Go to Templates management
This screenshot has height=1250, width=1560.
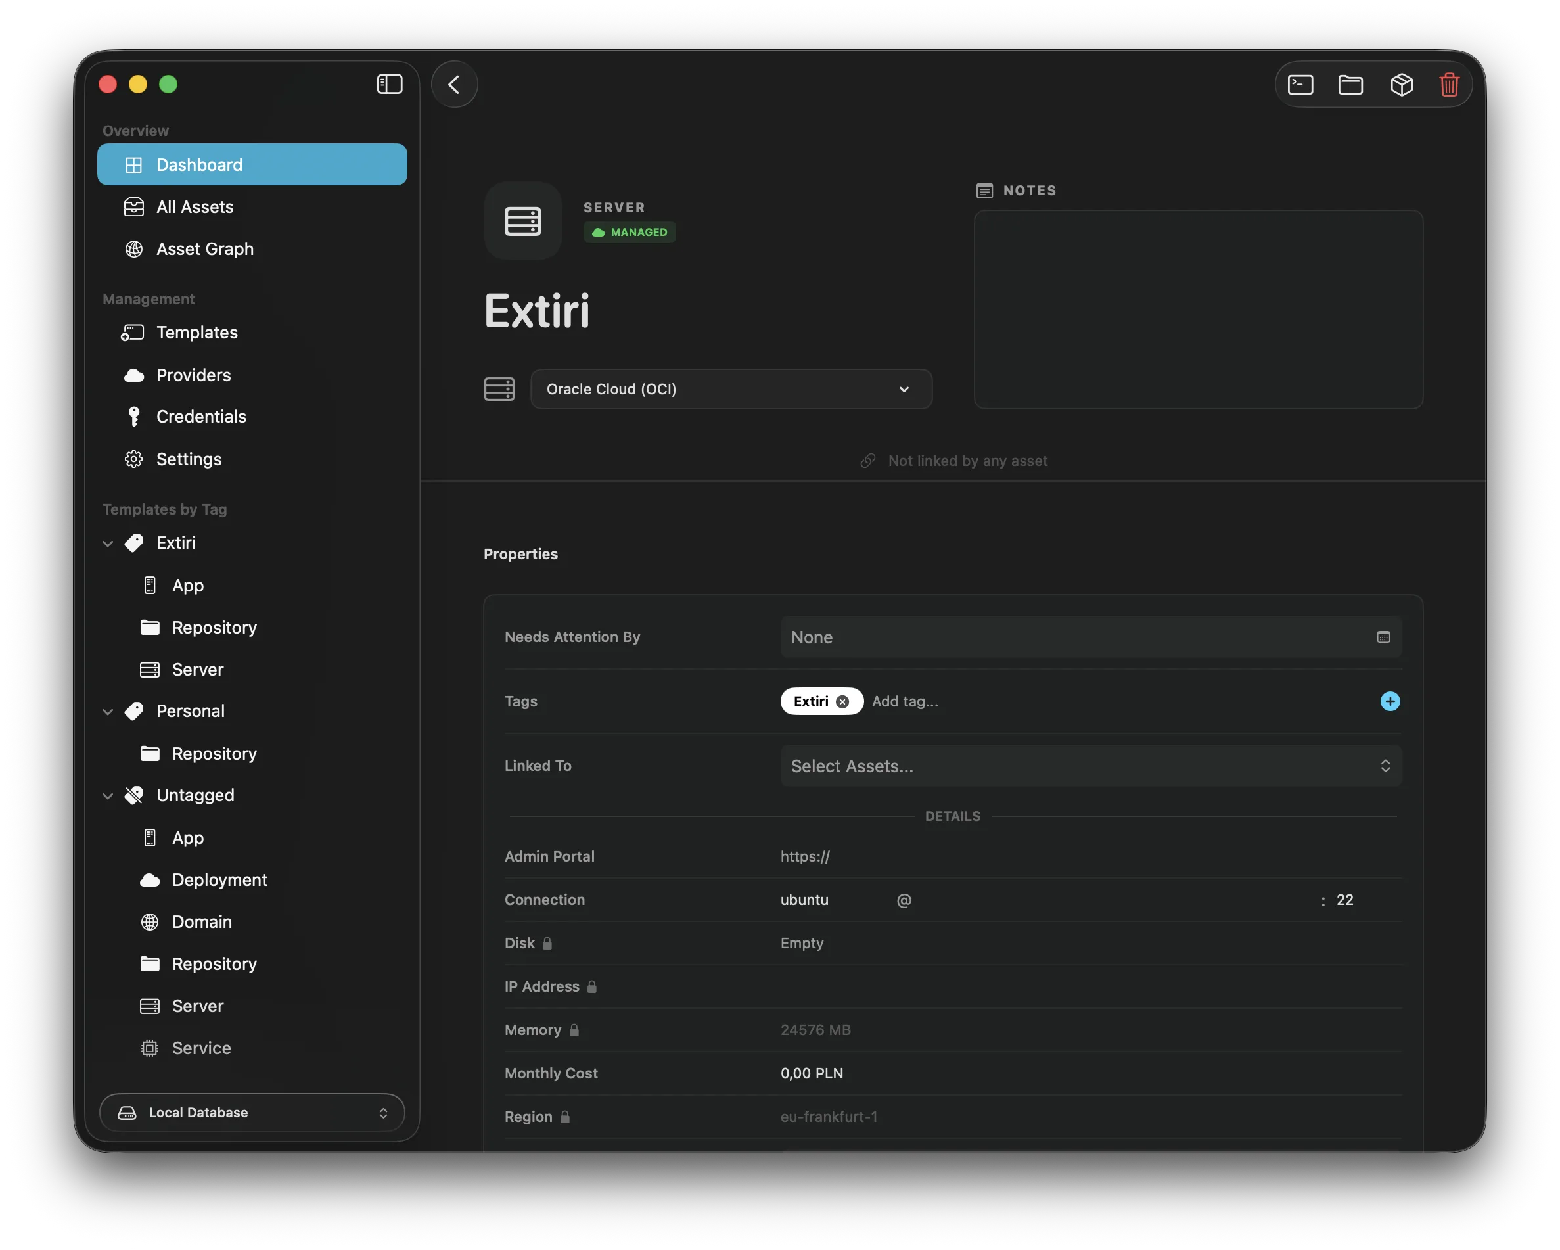[252, 333]
